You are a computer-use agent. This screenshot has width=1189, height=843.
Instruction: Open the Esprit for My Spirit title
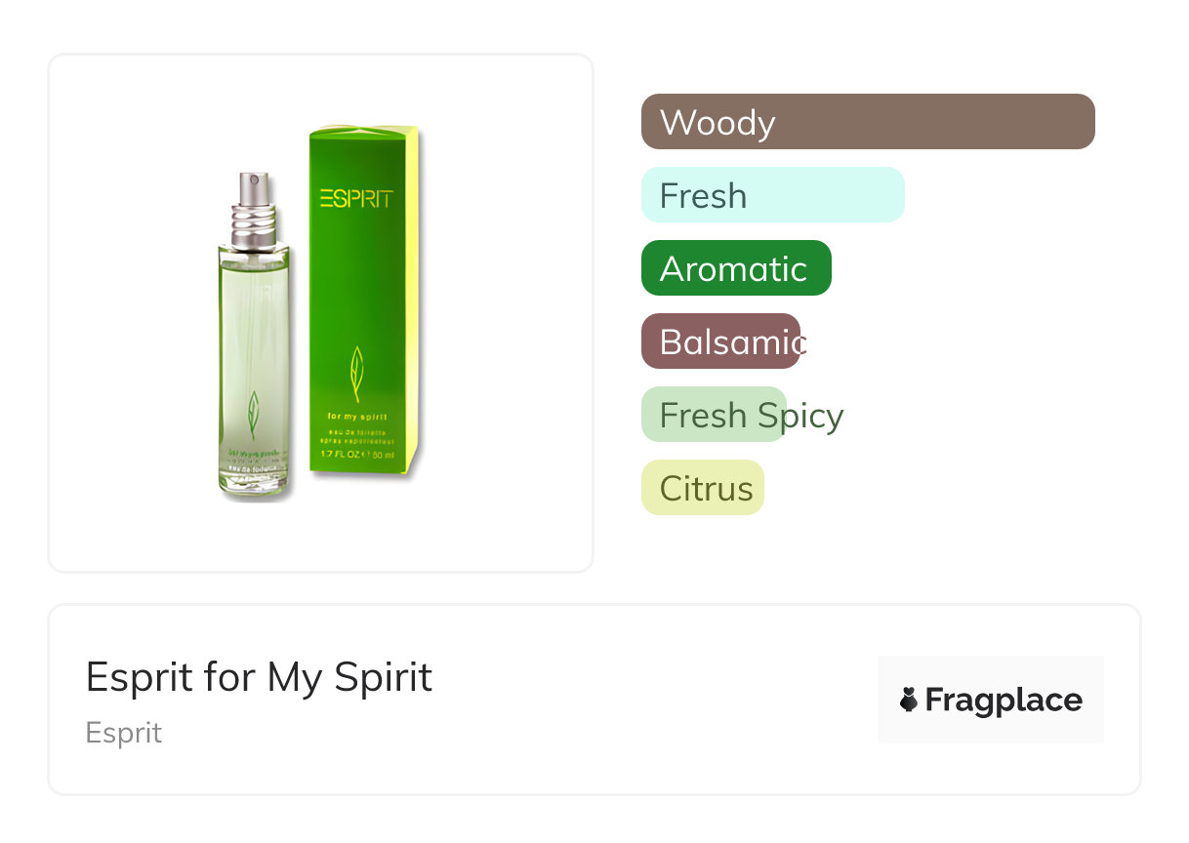click(259, 676)
